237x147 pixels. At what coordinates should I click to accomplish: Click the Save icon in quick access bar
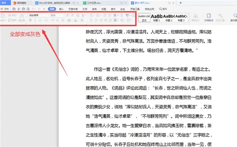pyautogui.click(x=14, y=9)
